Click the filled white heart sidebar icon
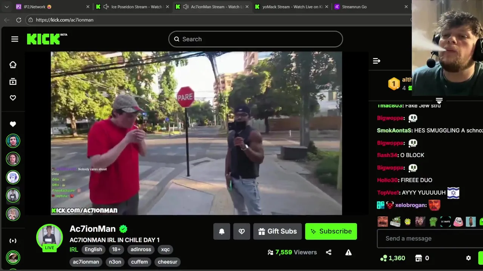The width and height of the screenshot is (483, 271). [x=13, y=124]
